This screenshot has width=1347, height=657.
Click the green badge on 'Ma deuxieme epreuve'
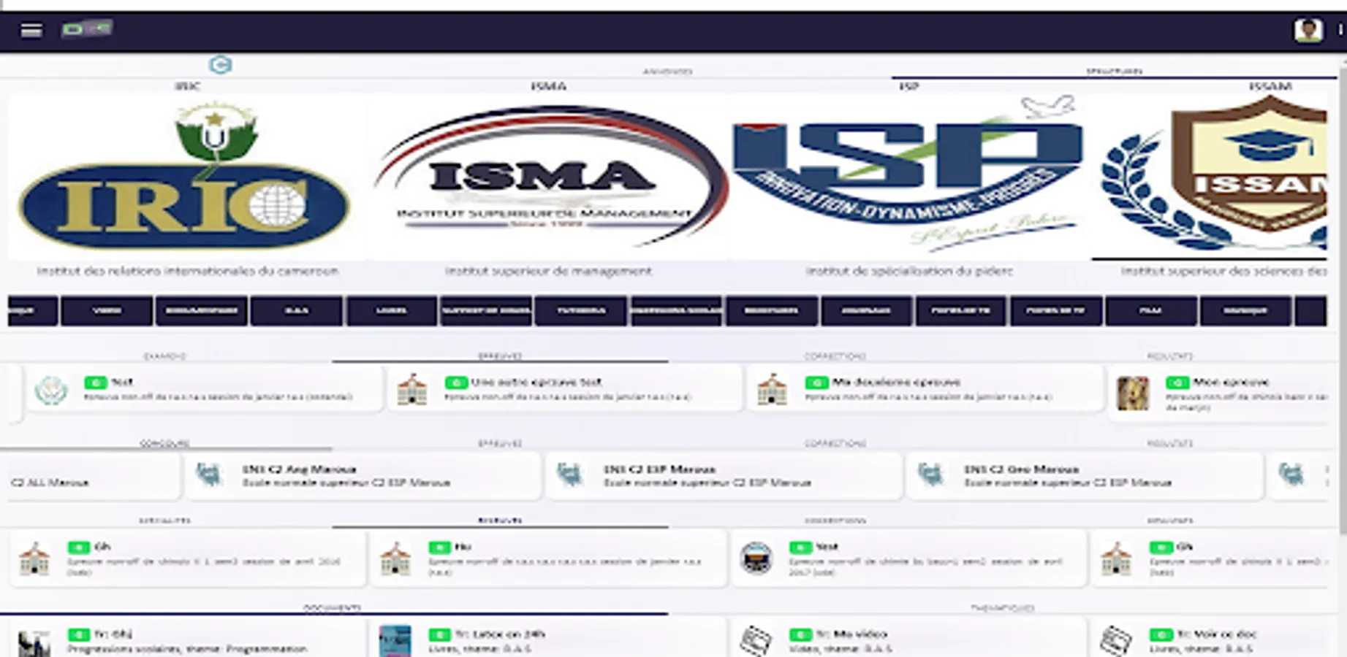click(816, 383)
